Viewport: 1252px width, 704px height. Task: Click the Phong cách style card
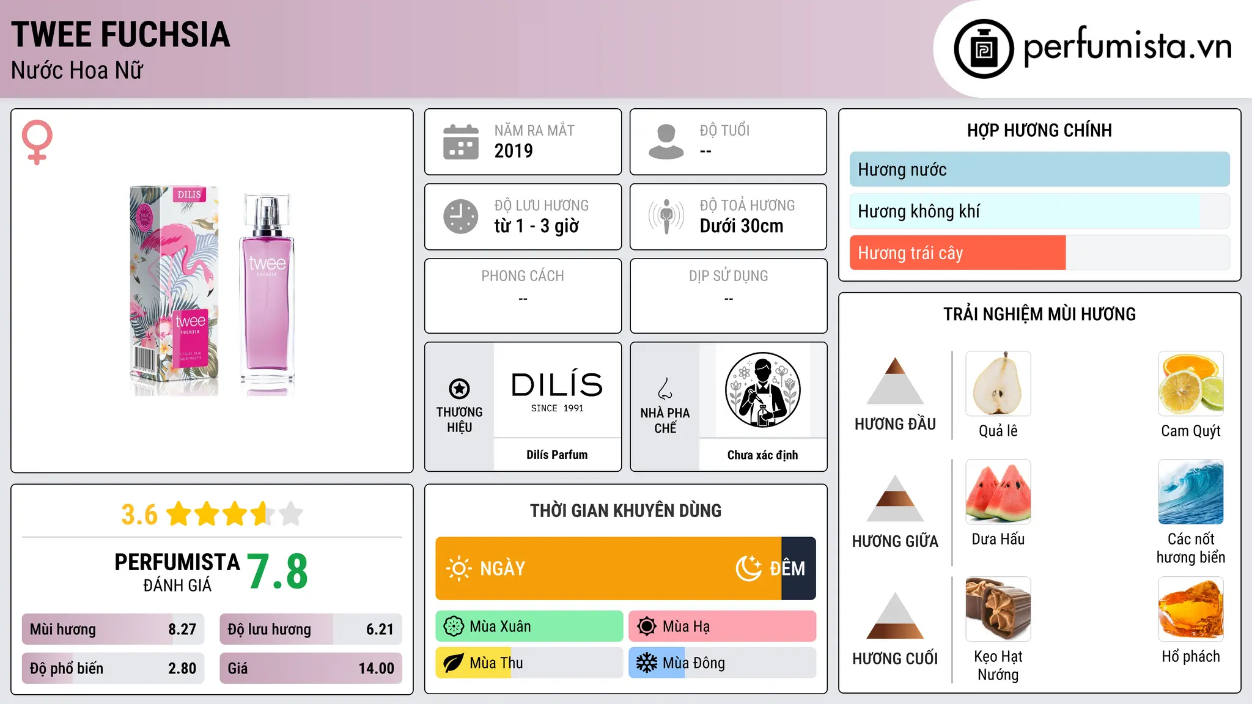tap(523, 296)
